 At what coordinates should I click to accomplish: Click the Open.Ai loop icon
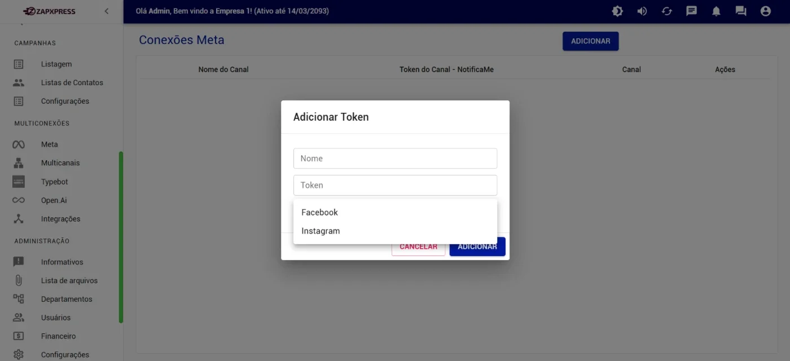point(19,200)
